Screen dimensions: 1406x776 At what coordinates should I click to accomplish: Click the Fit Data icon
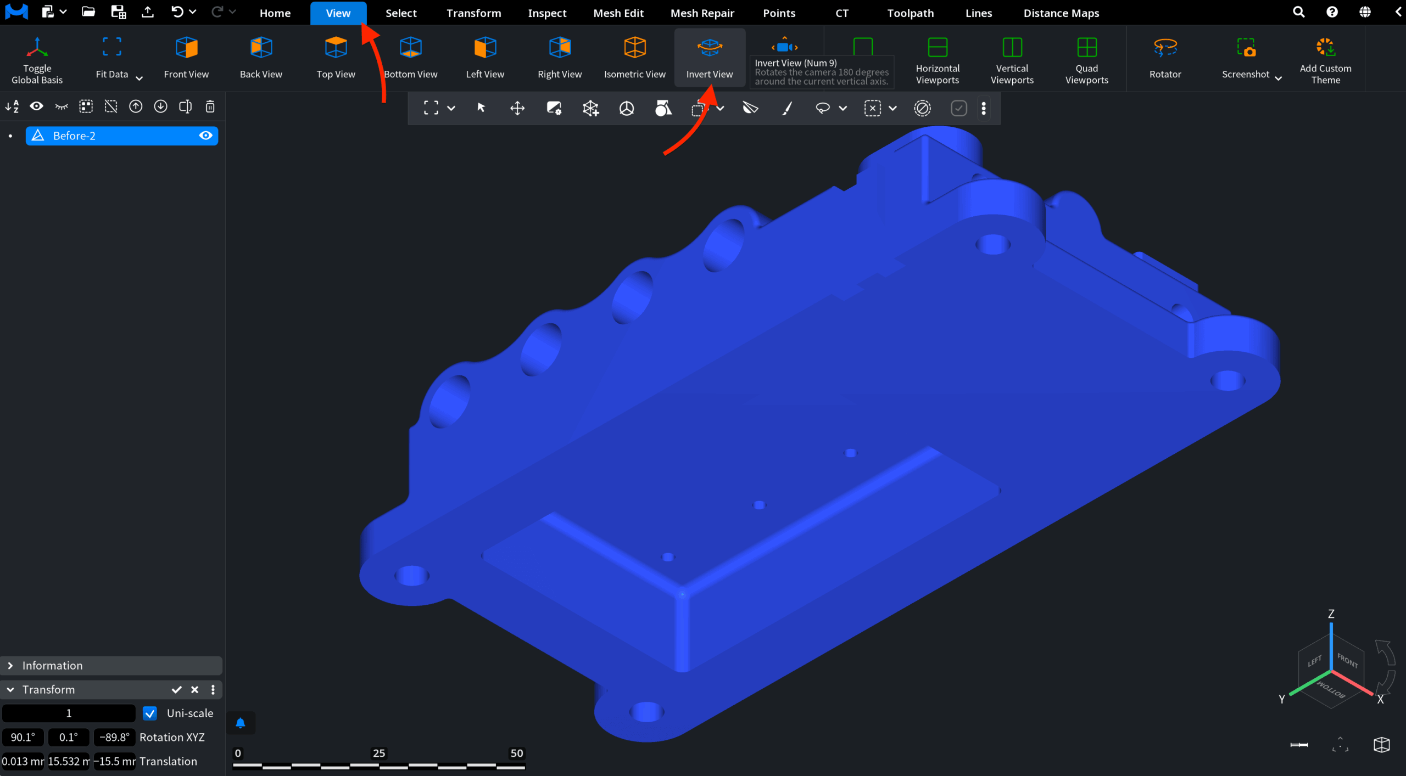[112, 47]
